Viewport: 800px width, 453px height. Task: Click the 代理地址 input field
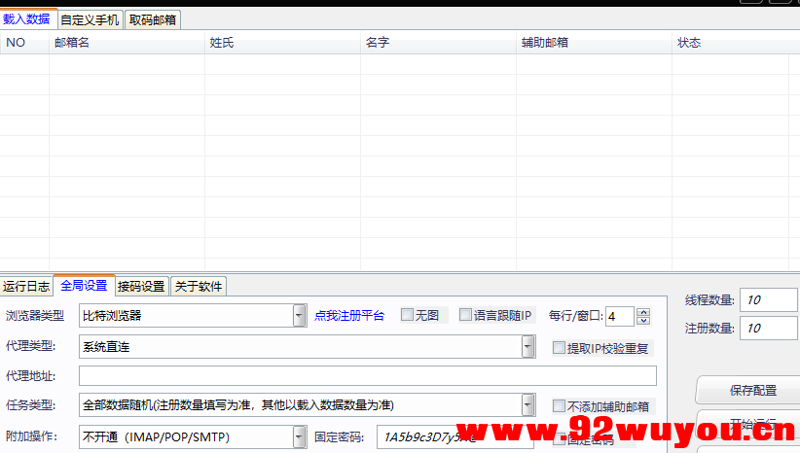[367, 376]
